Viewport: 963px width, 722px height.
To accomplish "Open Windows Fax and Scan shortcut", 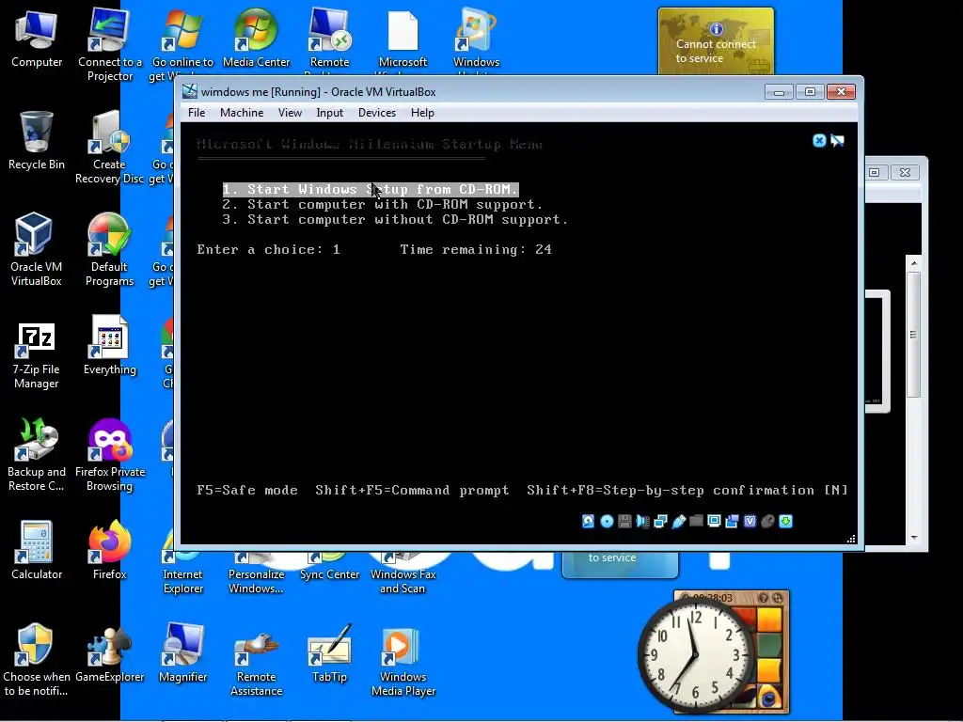I will (x=403, y=573).
